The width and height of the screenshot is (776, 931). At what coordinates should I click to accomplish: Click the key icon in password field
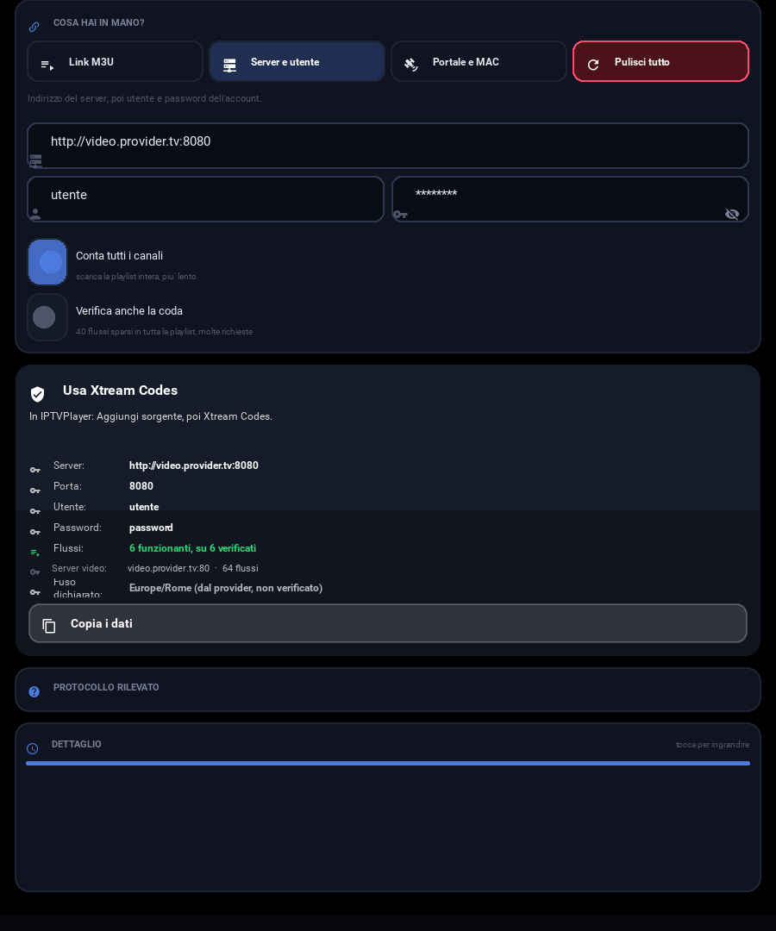click(x=400, y=215)
